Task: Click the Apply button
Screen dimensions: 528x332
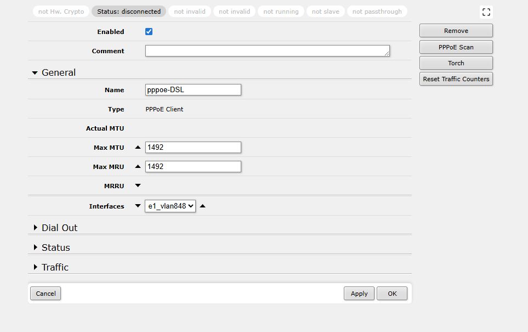Action: click(x=359, y=294)
